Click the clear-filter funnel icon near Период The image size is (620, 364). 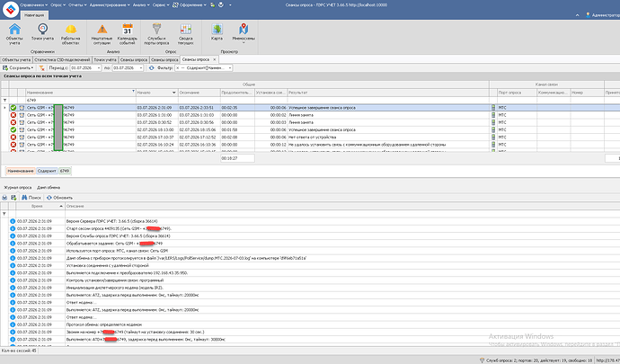coord(41,68)
